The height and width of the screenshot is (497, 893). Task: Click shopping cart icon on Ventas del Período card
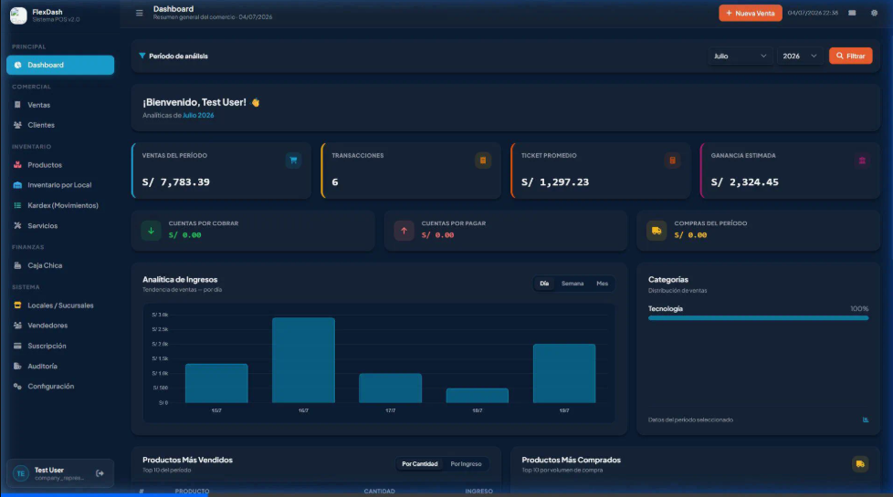click(x=293, y=160)
